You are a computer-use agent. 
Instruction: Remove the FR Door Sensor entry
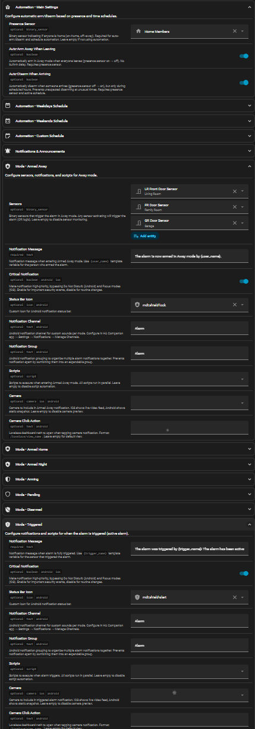[x=234, y=207]
